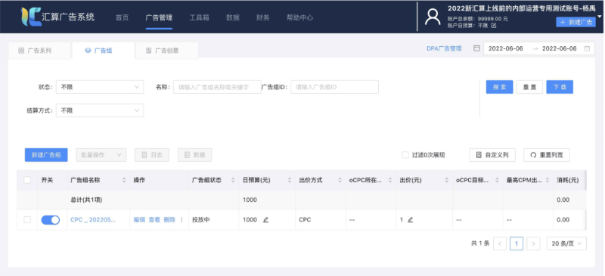
Task: Click the 数据 button beside 日志
Action: [195, 155]
